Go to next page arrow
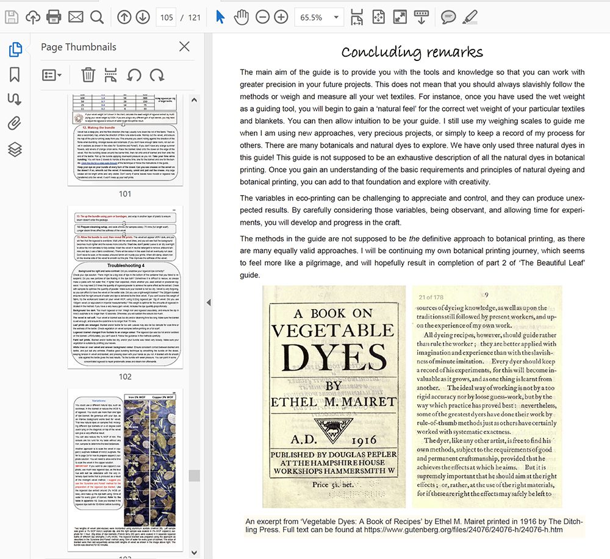This screenshot has width=610, height=559. pyautogui.click(x=143, y=17)
